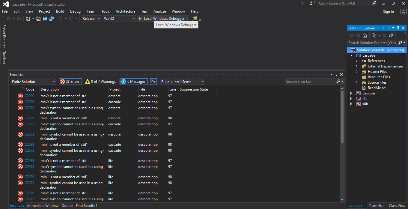Screen dimensions: 408x209
Task: Expand the zlib project node
Action: coord(351,104)
